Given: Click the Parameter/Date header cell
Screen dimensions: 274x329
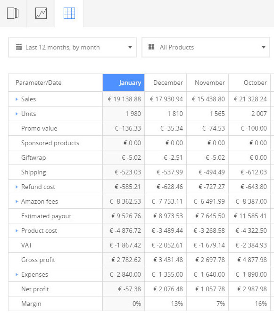Looking at the screenshot, I should pyautogui.click(x=55, y=82).
